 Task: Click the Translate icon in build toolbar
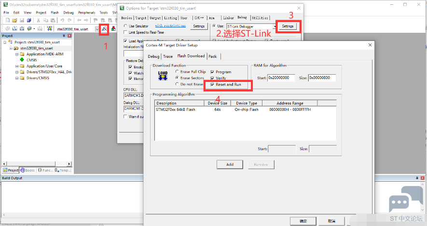tap(8, 28)
